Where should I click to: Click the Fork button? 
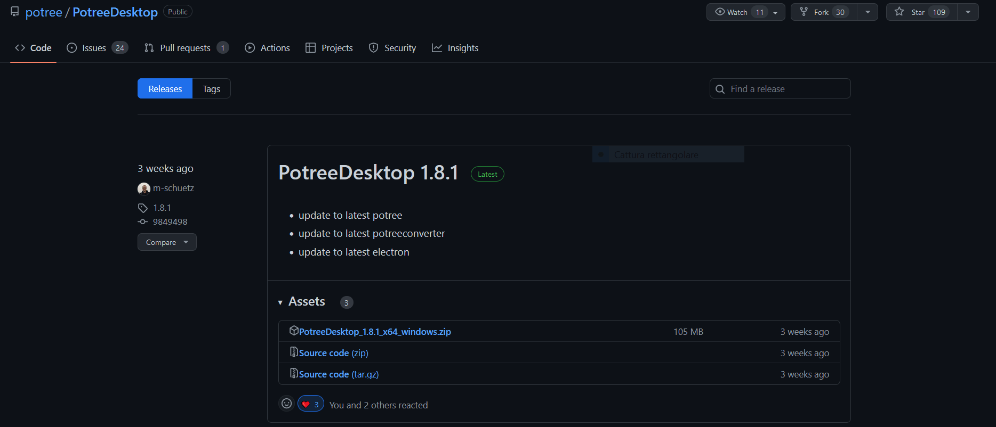(824, 12)
